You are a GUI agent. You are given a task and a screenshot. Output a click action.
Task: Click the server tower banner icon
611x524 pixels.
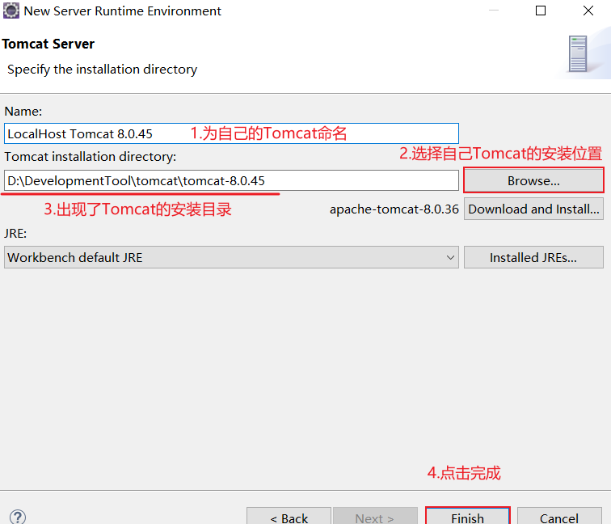[578, 54]
